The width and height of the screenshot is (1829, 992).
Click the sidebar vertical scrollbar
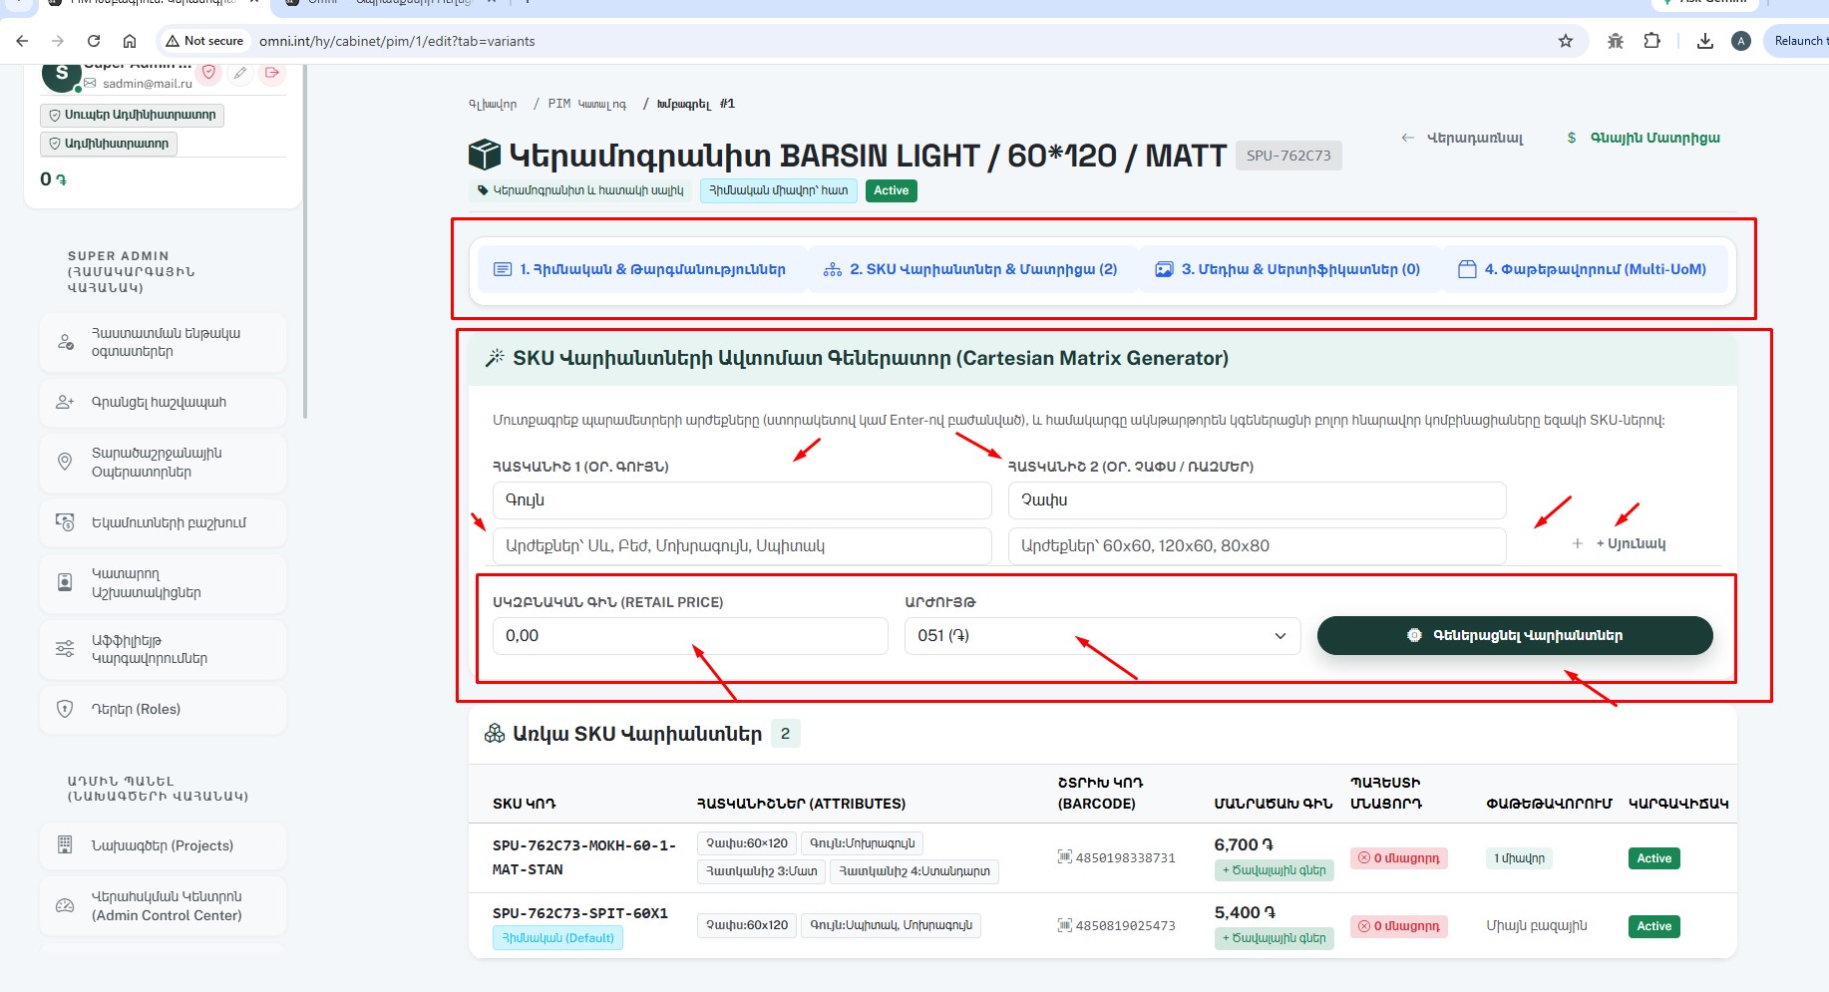305,239
